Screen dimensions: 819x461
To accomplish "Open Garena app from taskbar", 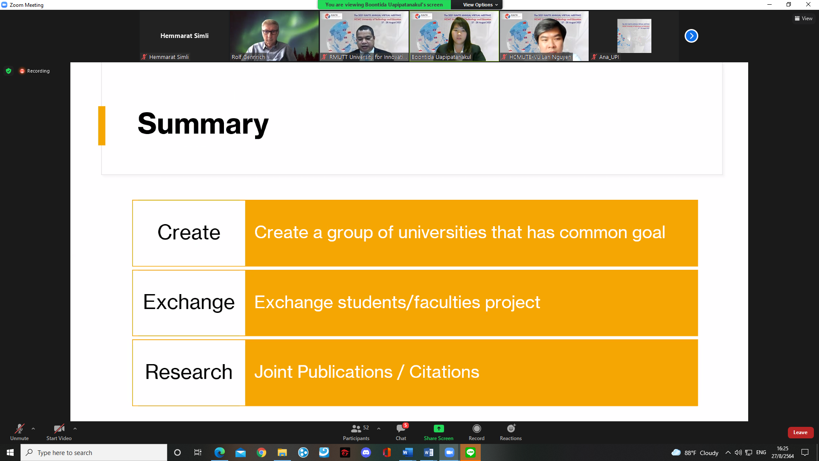I will point(345,452).
